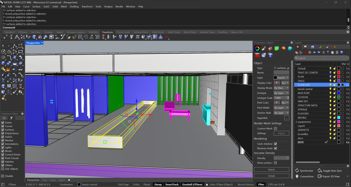Create a new layer in the Layers panel
351x187 pixels.
tap(297, 52)
